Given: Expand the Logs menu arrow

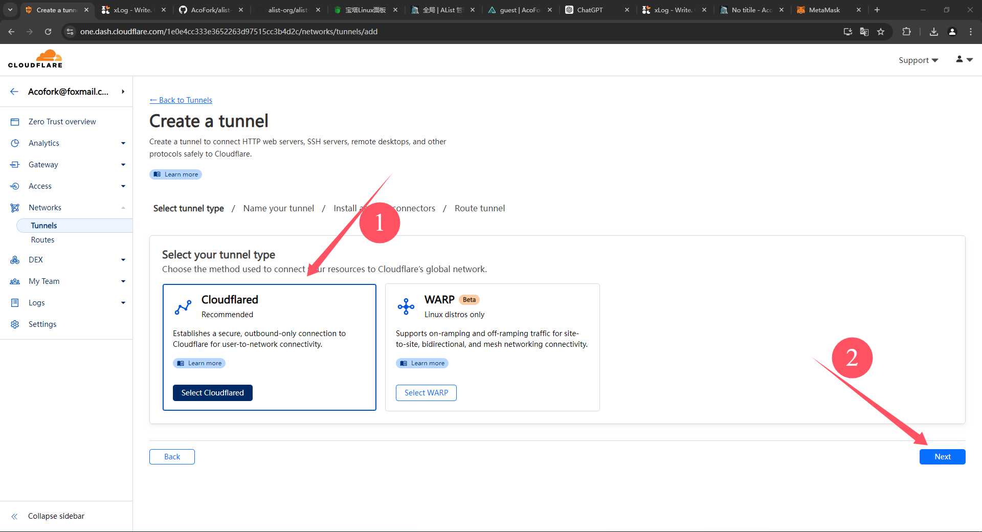Looking at the screenshot, I should (123, 303).
